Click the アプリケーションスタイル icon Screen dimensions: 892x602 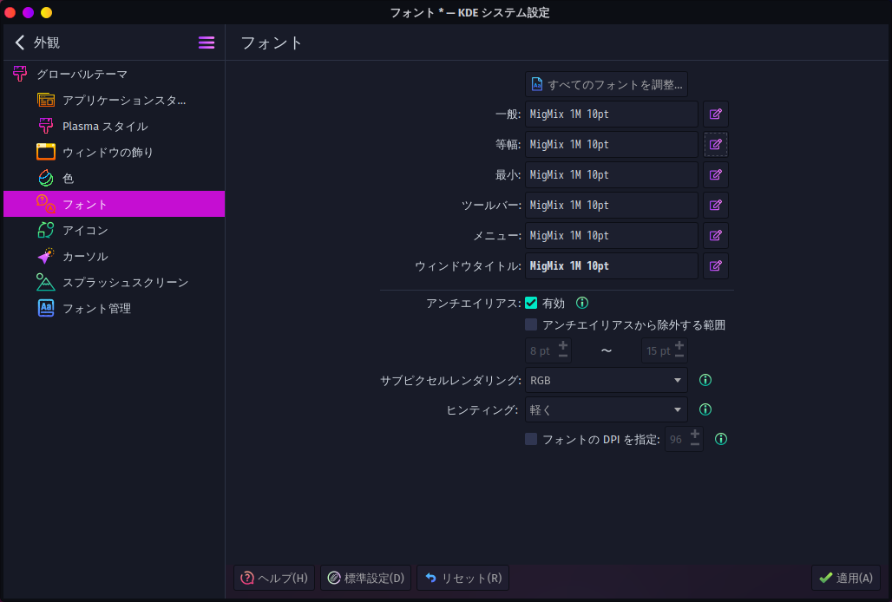pyautogui.click(x=46, y=100)
